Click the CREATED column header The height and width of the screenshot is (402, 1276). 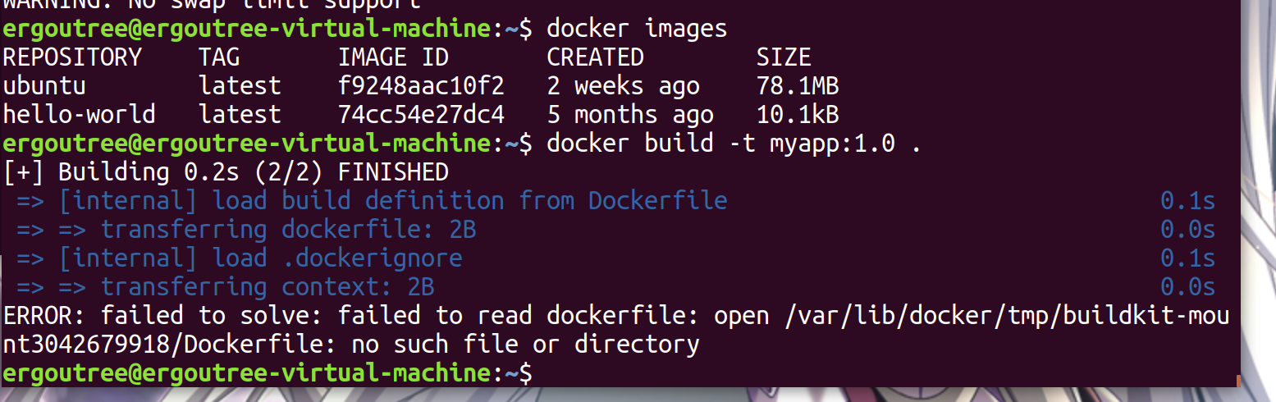595,57
